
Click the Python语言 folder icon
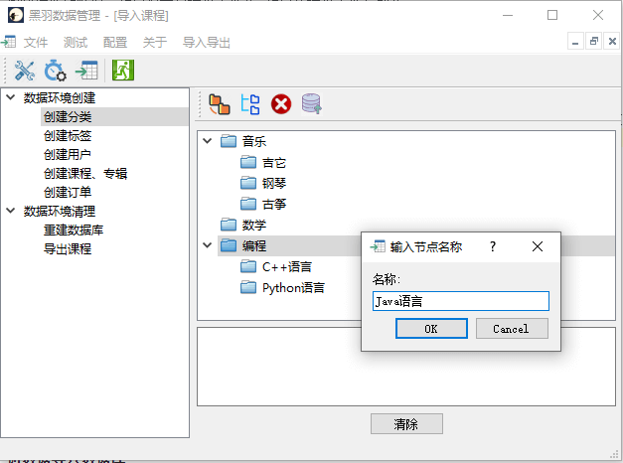(248, 287)
